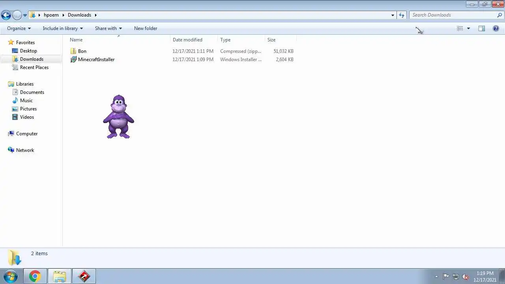
Task: Open the Windows Start menu
Action: (10, 276)
